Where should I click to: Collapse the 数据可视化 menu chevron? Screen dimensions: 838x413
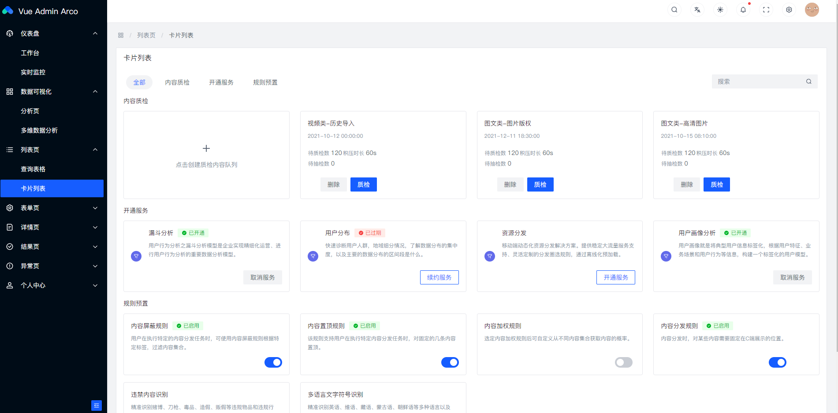tap(95, 92)
